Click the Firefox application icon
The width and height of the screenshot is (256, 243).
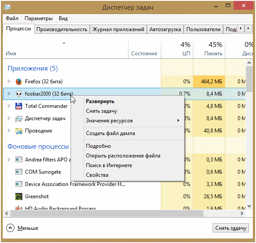tap(19, 82)
